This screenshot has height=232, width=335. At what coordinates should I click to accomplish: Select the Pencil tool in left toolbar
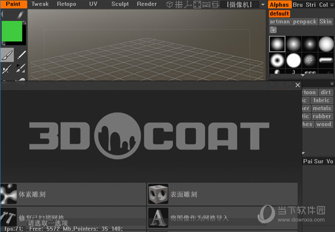[21, 55]
